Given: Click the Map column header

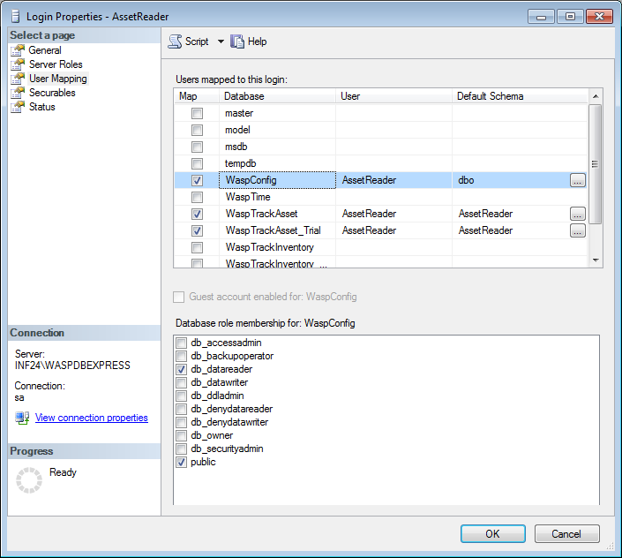Looking at the screenshot, I should click(x=197, y=96).
